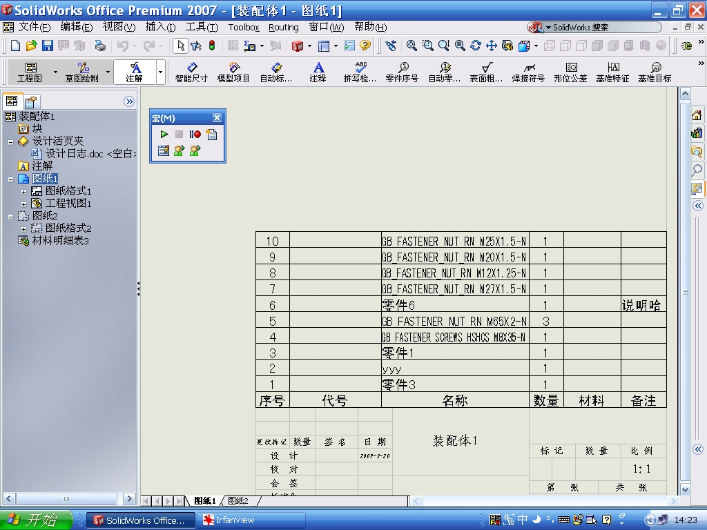Image resolution: width=707 pixels, height=530 pixels.
Task: Collapse the 设计活页夹 tree node
Action: point(10,142)
